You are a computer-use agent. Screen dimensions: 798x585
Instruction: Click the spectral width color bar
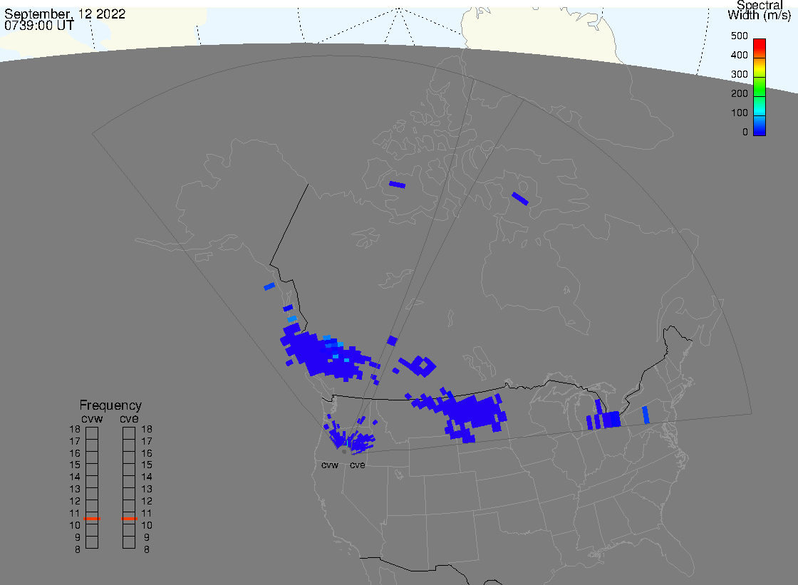coord(760,87)
